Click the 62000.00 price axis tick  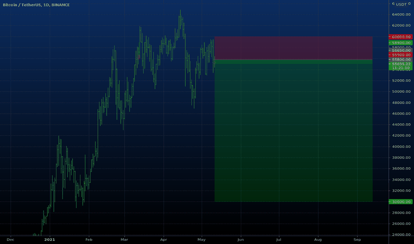click(401, 26)
